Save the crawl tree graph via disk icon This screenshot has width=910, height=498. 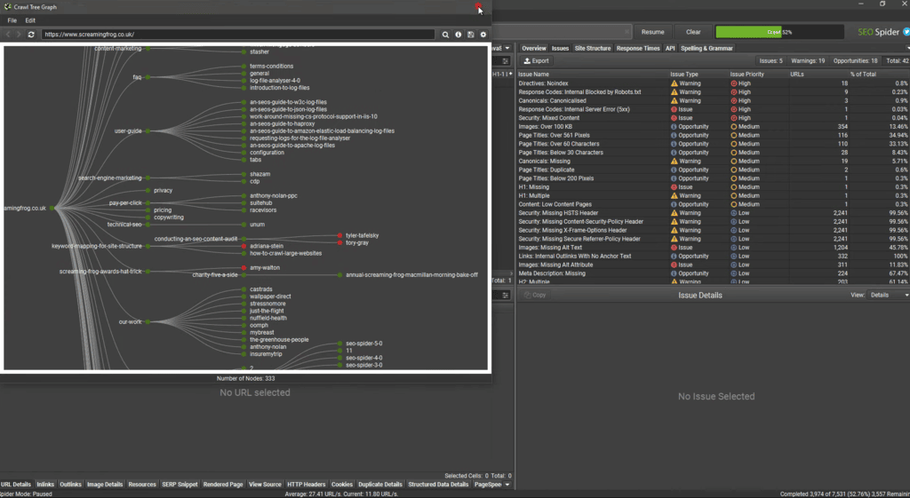point(471,35)
